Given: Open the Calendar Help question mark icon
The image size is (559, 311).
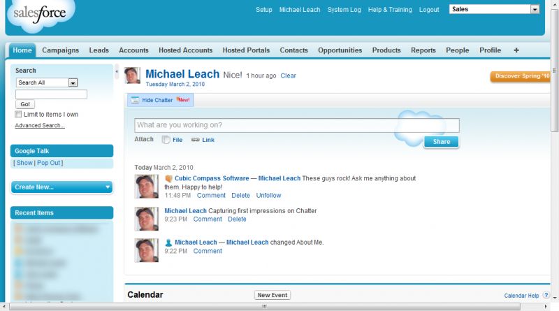Looking at the screenshot, I should point(546,295).
